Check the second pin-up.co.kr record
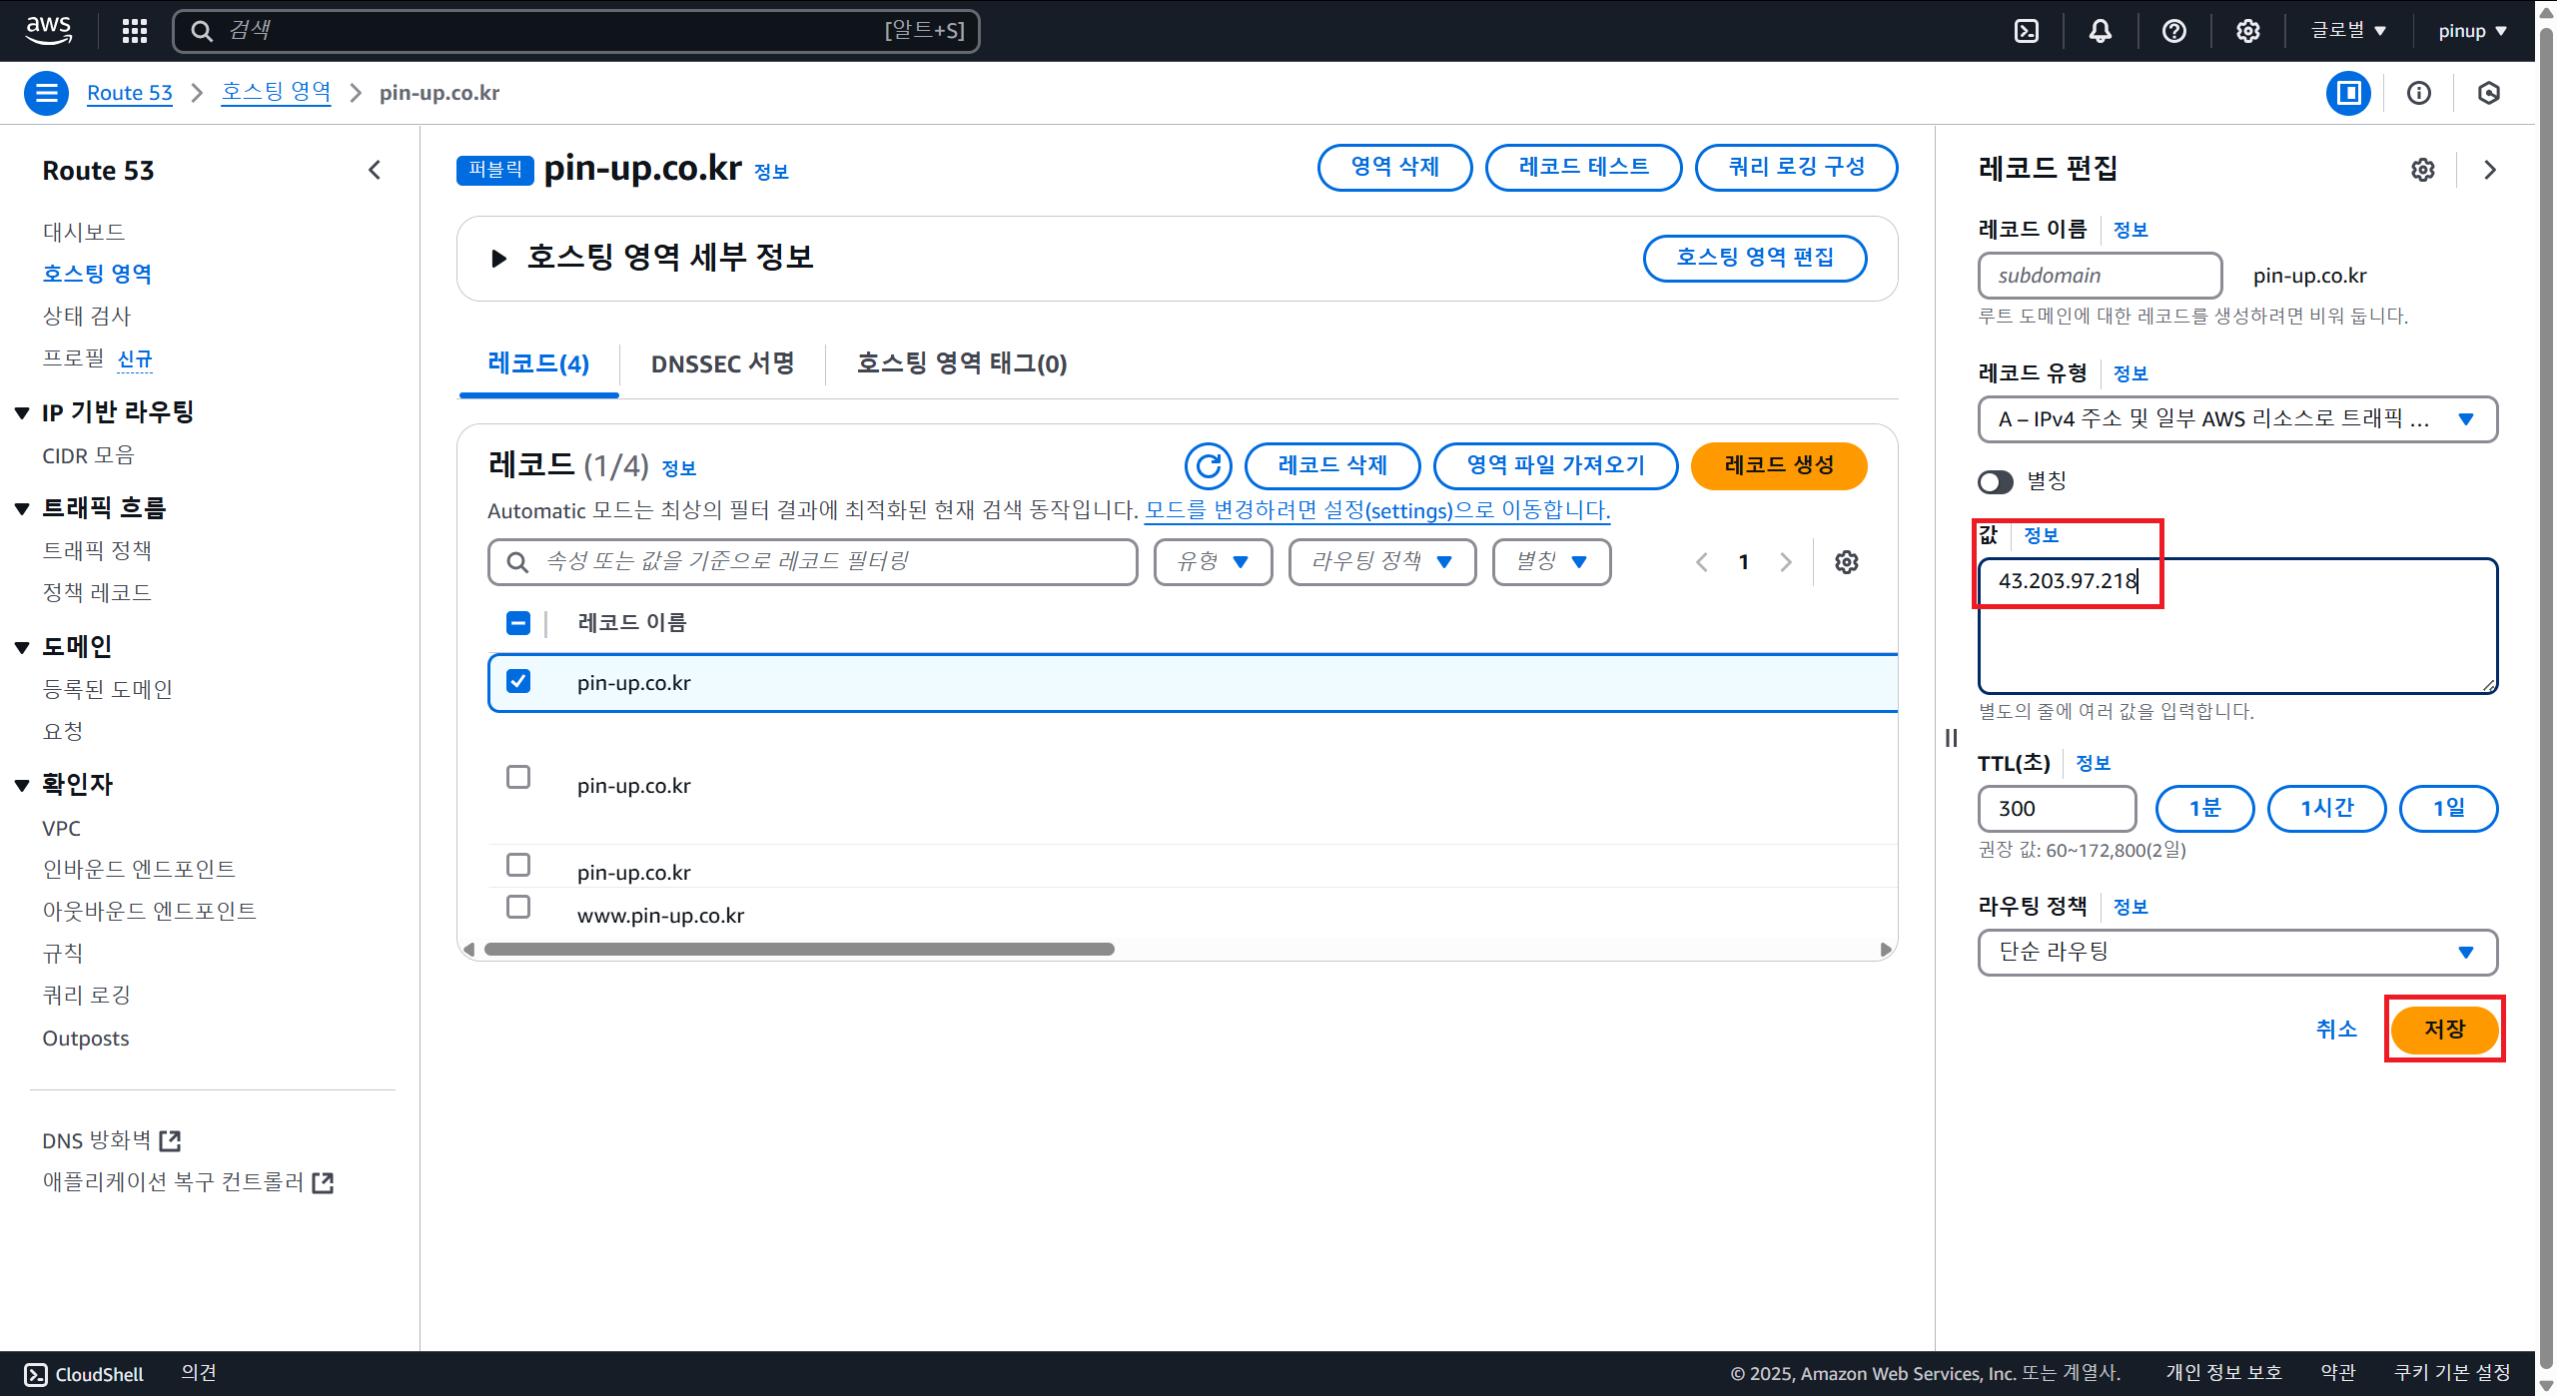2557x1396 pixels. pos(518,777)
